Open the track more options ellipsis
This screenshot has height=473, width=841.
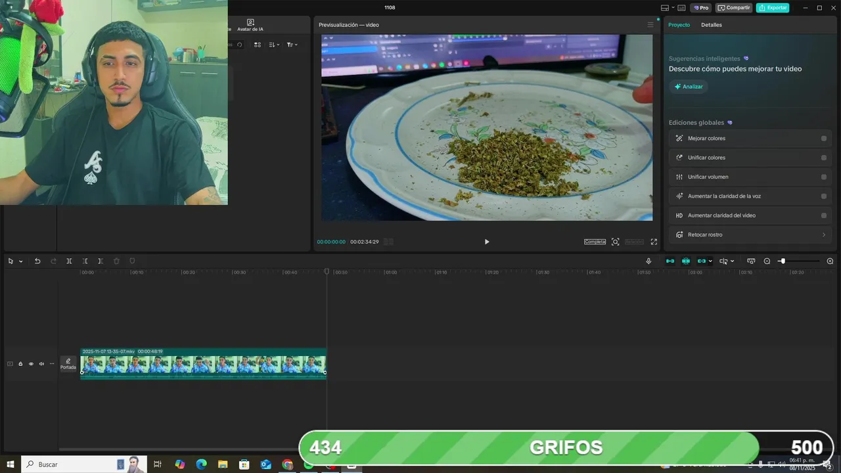tap(52, 364)
